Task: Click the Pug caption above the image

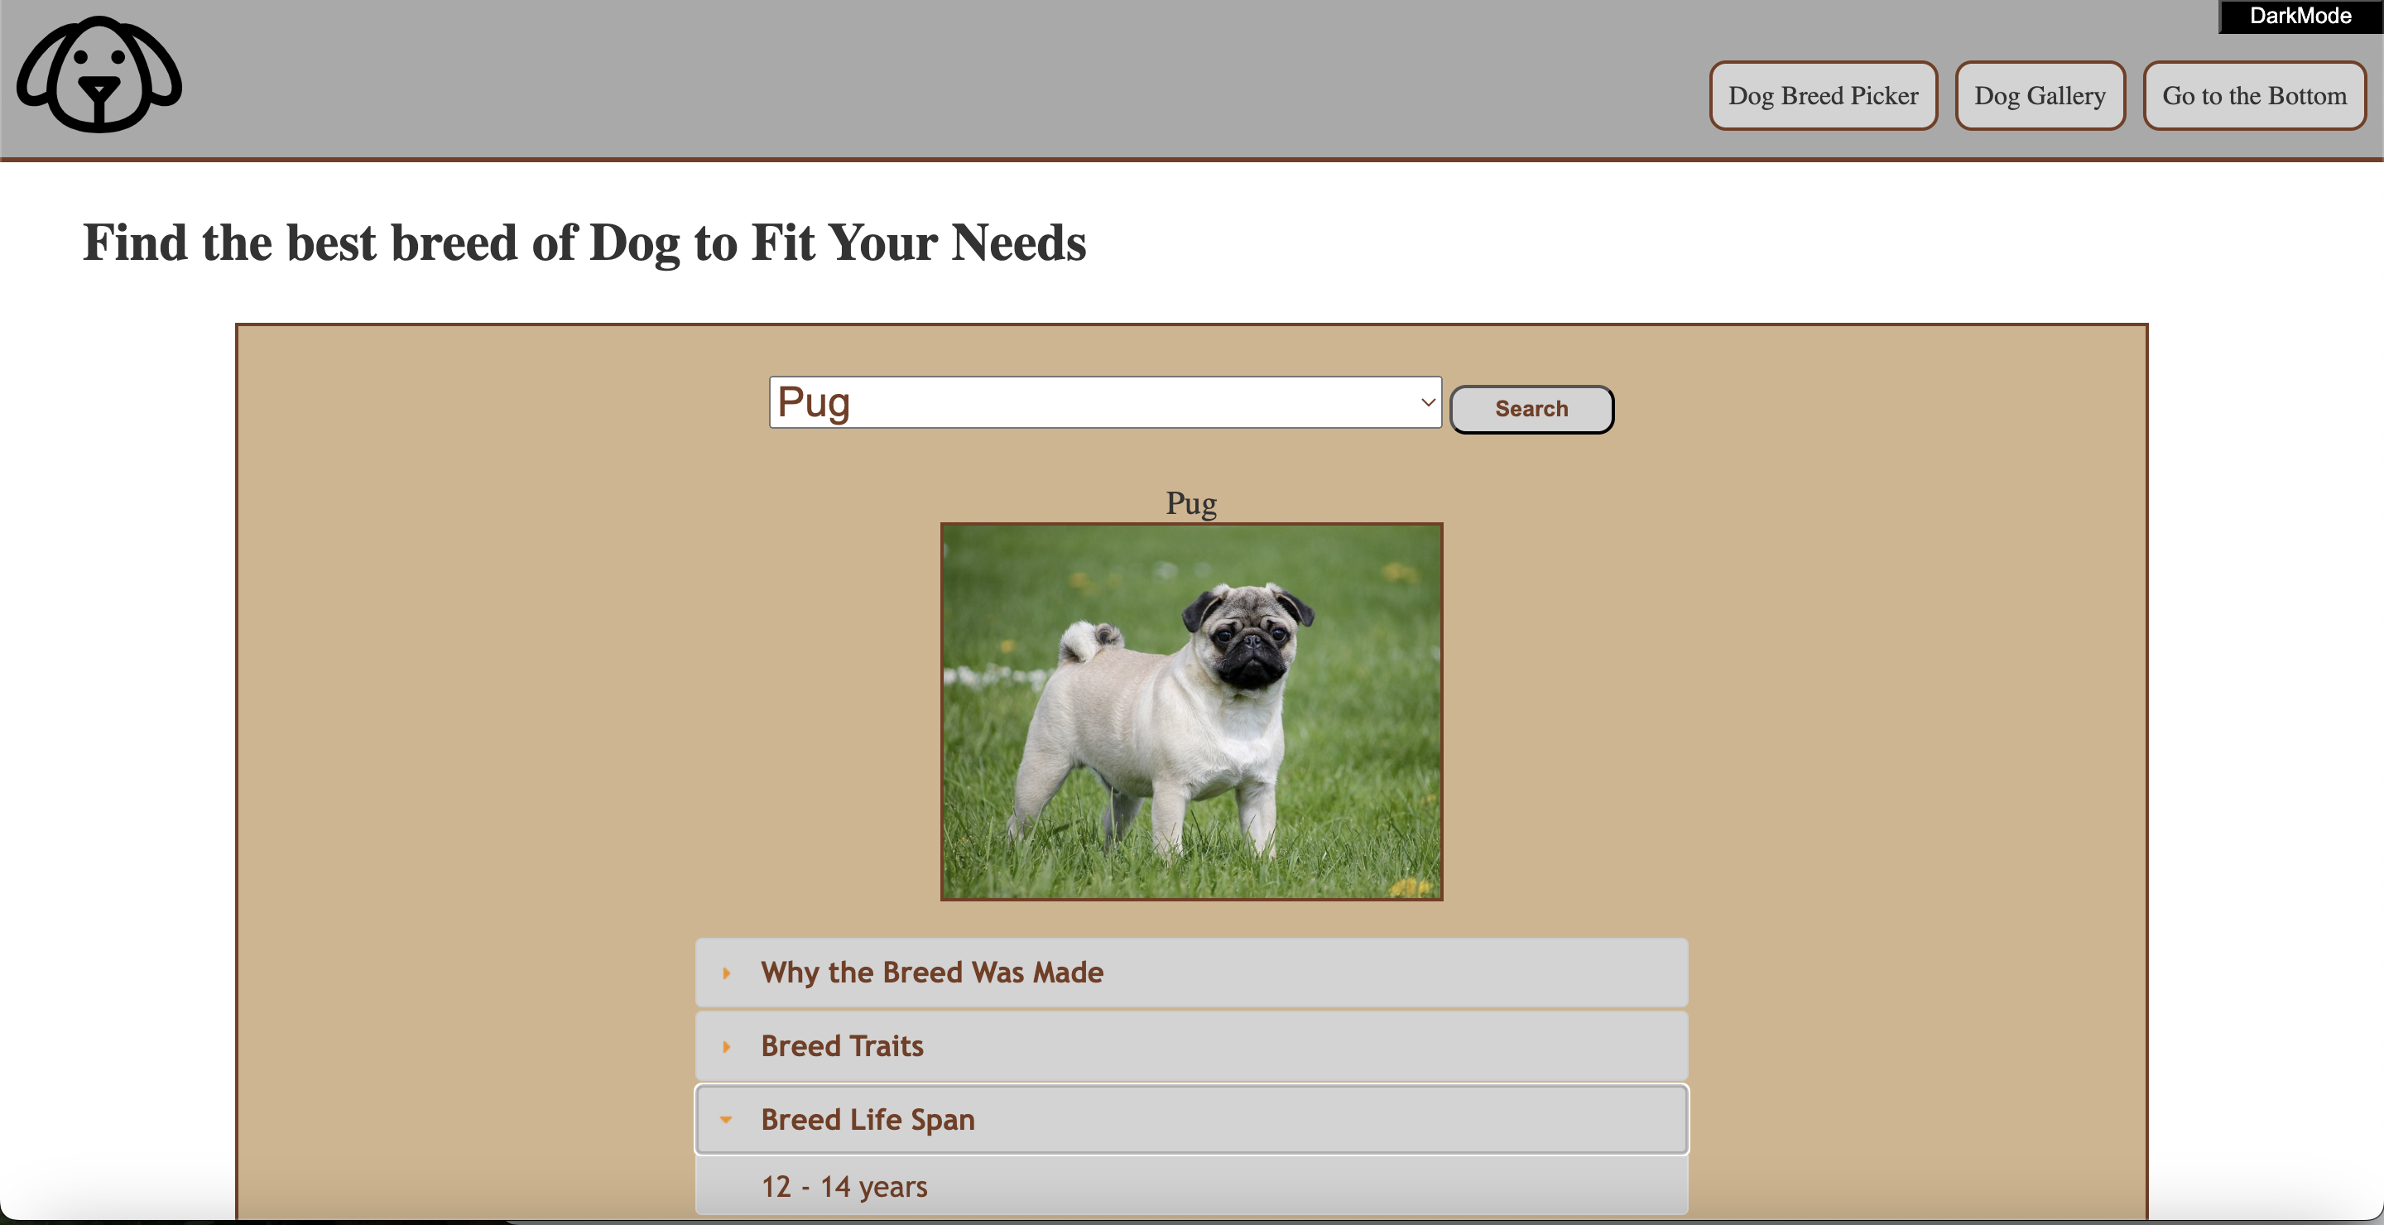Action: [1190, 503]
